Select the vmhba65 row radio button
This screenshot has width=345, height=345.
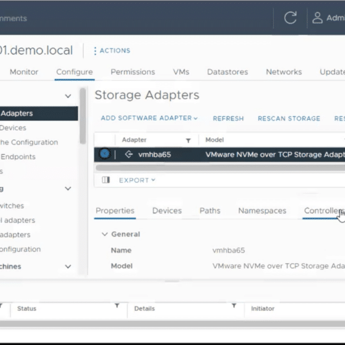pos(104,154)
